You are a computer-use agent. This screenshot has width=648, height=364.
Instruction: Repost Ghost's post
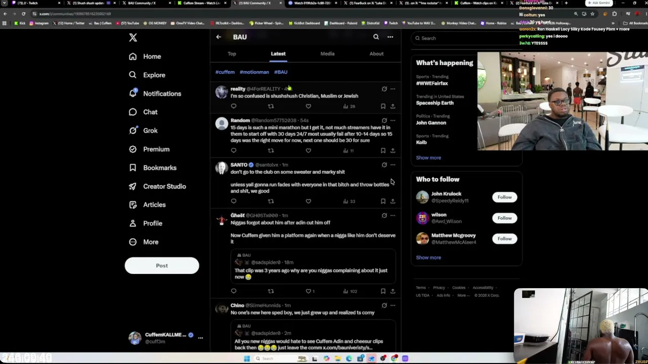click(x=271, y=291)
